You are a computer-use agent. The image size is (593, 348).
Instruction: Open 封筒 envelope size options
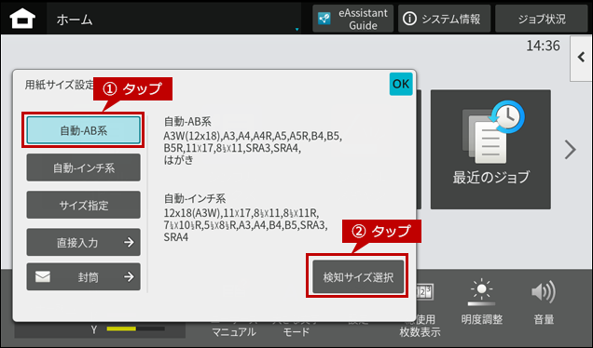coord(84,277)
